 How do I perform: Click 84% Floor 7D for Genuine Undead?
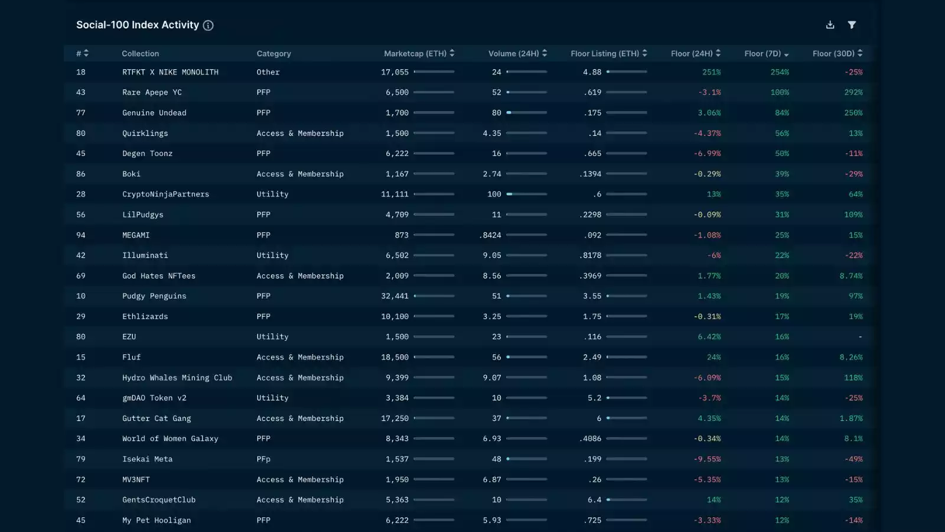click(x=782, y=113)
